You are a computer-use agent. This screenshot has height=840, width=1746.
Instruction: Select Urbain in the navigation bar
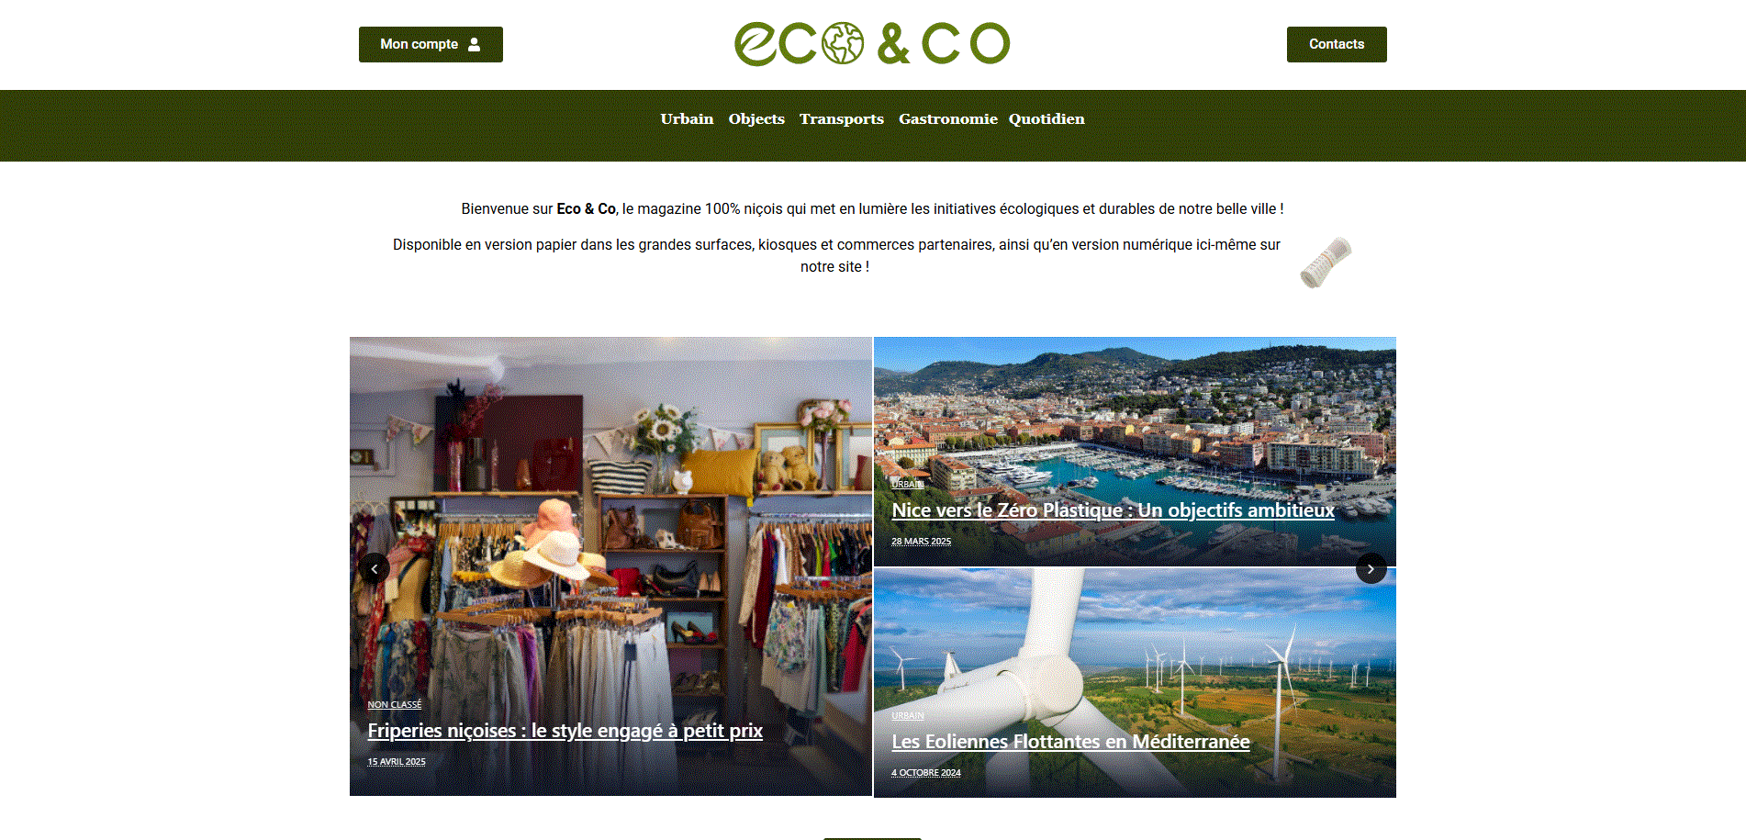pyautogui.click(x=687, y=118)
